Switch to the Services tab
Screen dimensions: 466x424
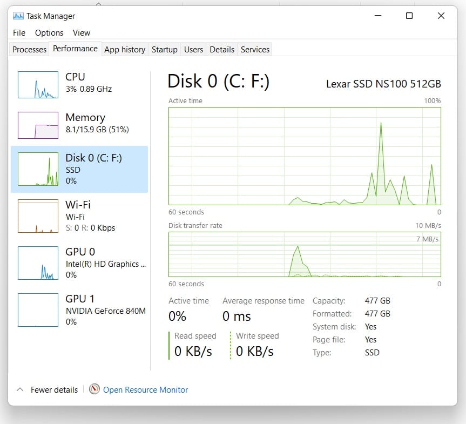coord(255,49)
